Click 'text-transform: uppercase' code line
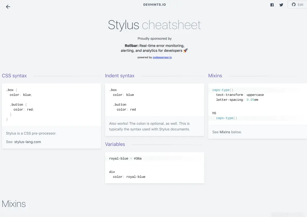Viewport: 307px width, 217px height. 240,95
